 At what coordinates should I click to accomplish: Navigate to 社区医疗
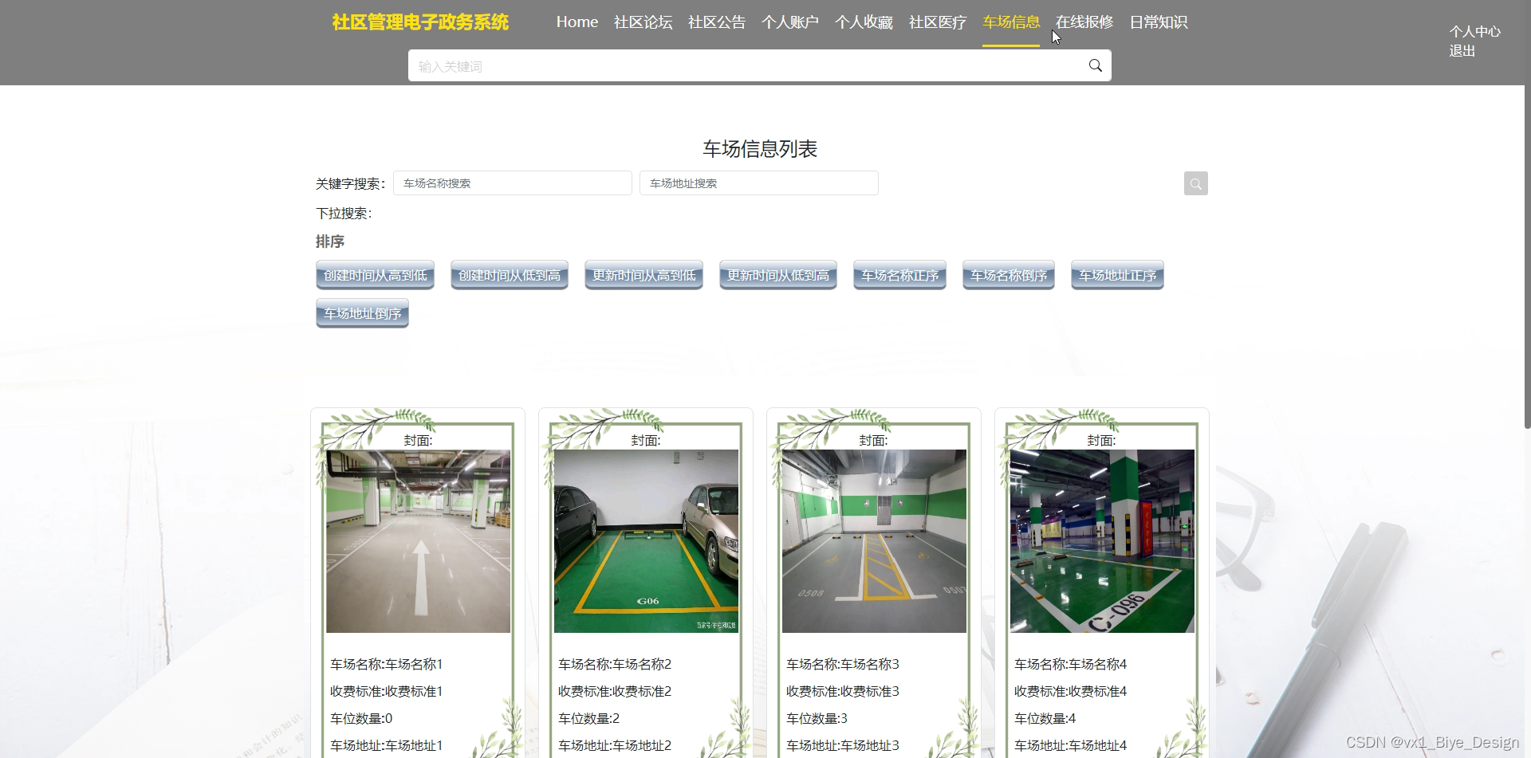(938, 22)
